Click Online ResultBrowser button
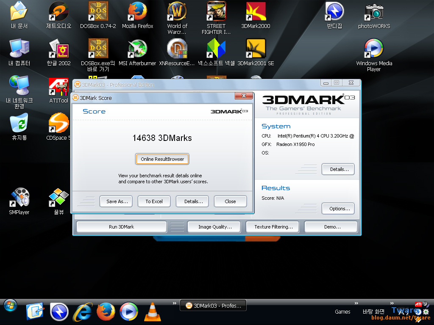The image size is (434, 325). (x=162, y=159)
